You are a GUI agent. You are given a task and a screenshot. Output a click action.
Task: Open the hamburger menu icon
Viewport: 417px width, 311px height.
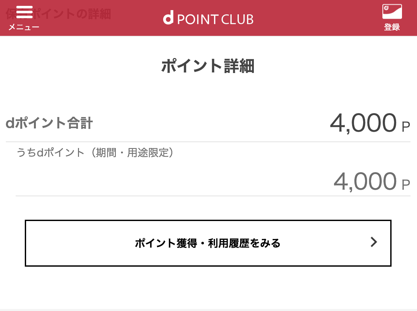tap(24, 12)
